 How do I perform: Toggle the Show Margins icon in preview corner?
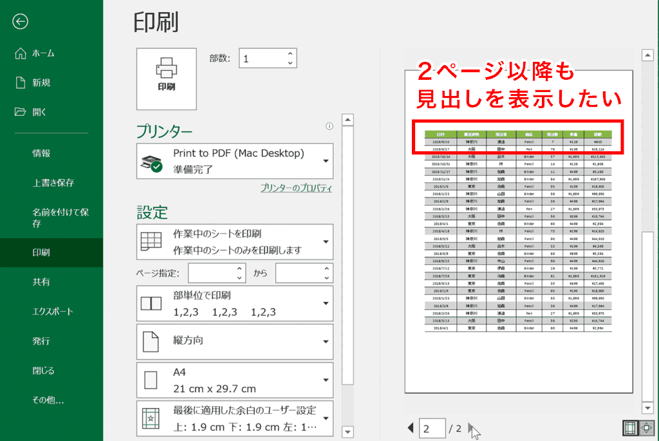tap(629, 428)
